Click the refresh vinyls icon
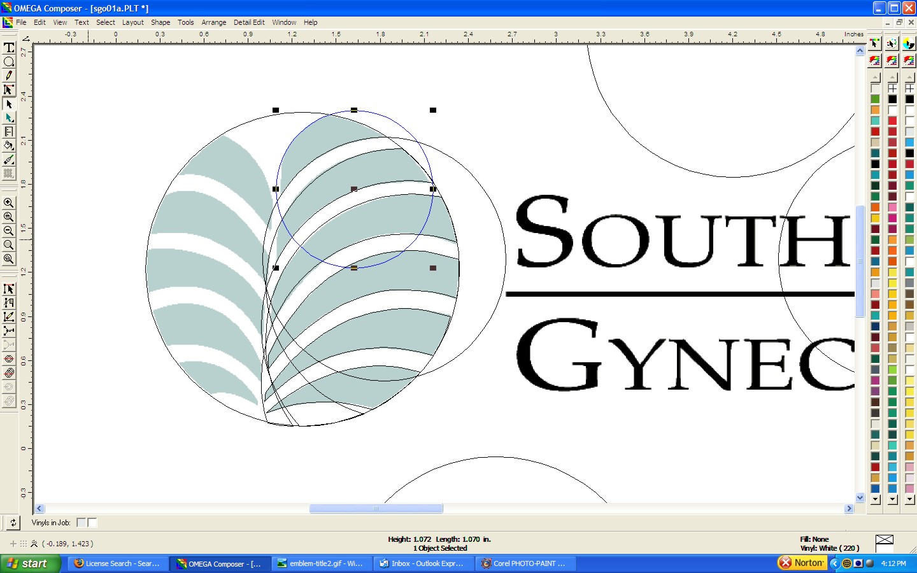The width and height of the screenshot is (917, 573). 13,523
